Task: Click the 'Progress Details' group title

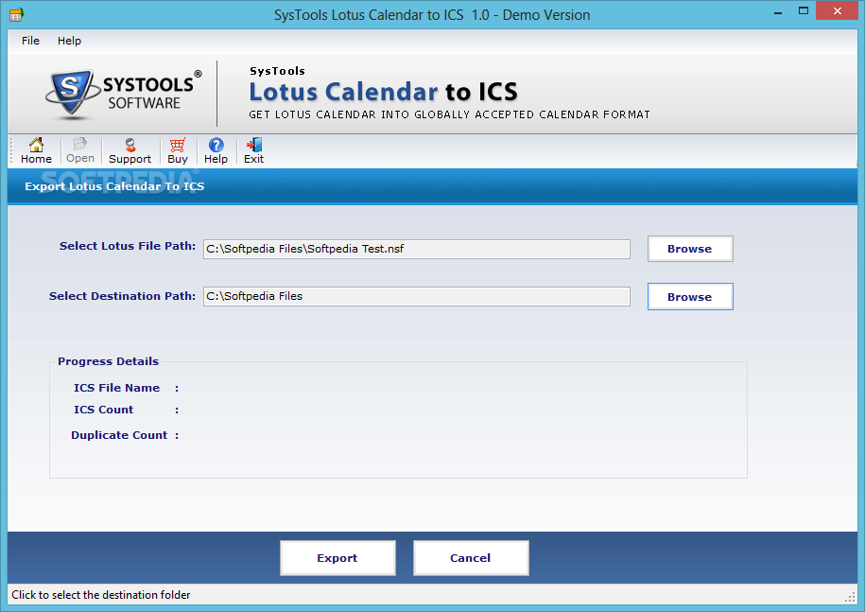Action: (108, 361)
